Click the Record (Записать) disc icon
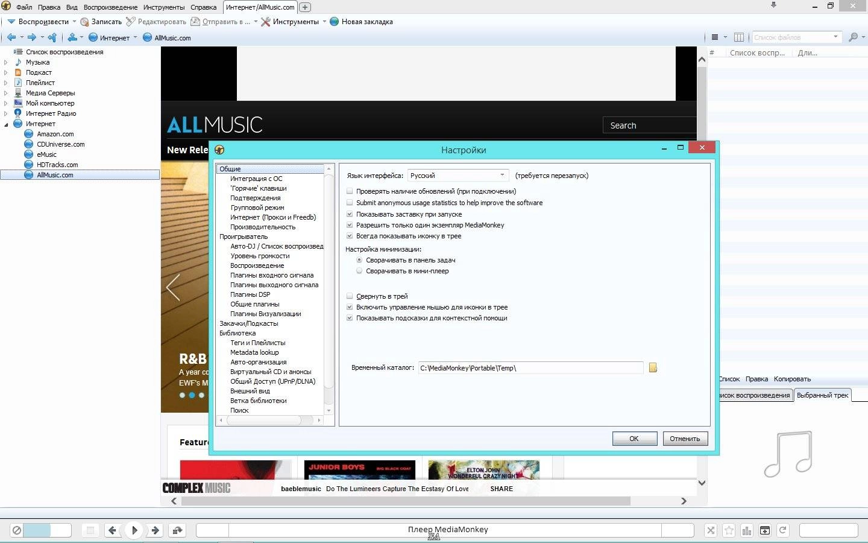 84,22
